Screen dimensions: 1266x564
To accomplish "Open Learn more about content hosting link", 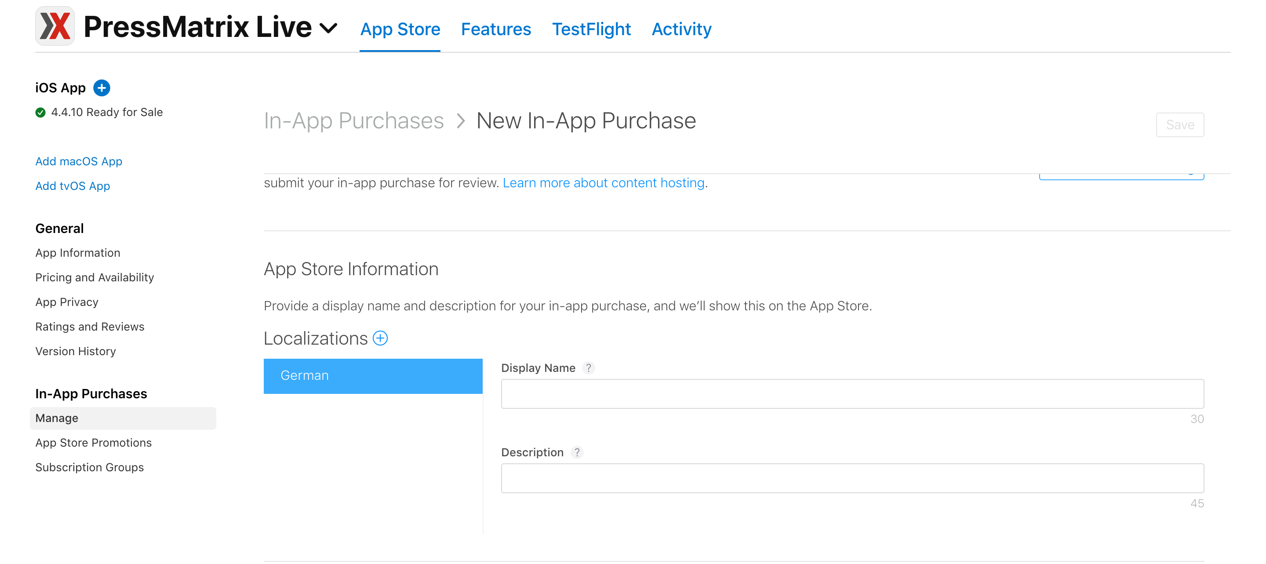I will pos(604,183).
